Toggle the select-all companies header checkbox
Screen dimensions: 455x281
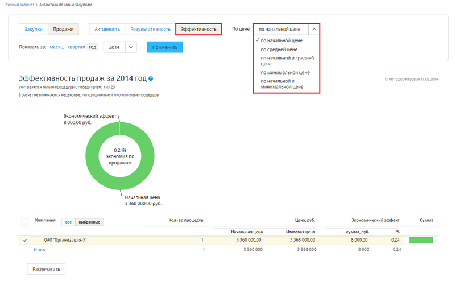[x=24, y=222]
